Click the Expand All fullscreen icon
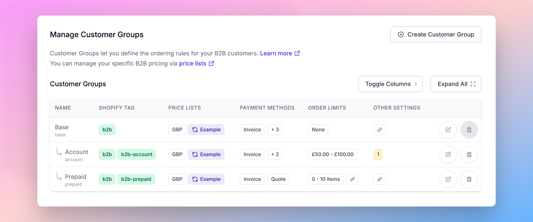This screenshot has height=222, width=533. click(x=474, y=84)
